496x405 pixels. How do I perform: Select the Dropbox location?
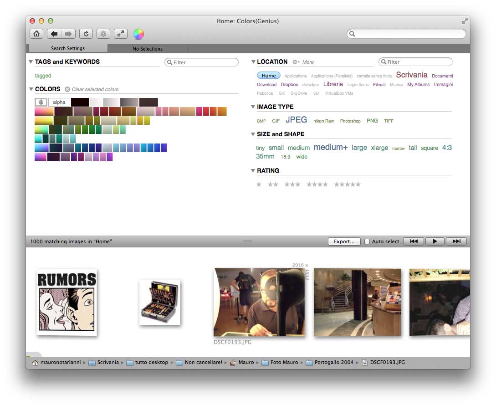pyautogui.click(x=289, y=84)
